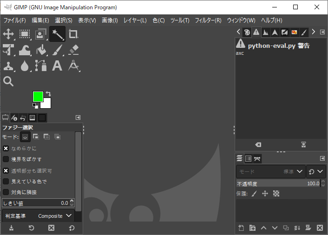Image resolution: width=328 pixels, height=235 pixels.
Task: Toggle lock alpha channel checkerboard
Action: (276, 194)
